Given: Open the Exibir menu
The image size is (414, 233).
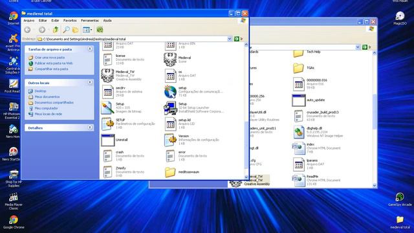Looking at the screenshot, I should pos(55,20).
